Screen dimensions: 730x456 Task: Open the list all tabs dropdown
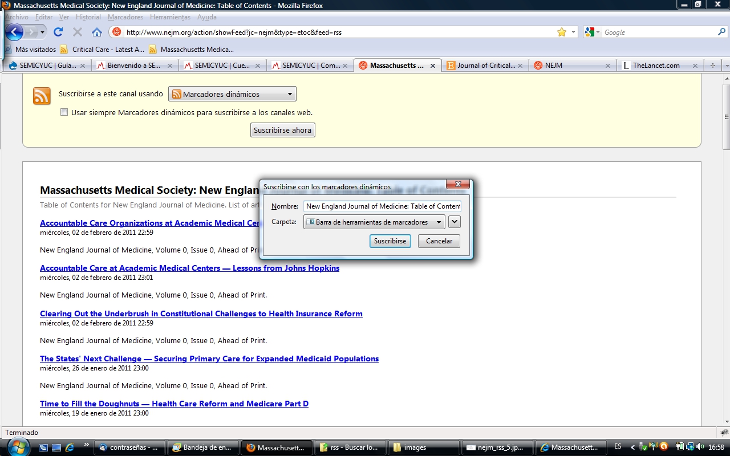(x=726, y=66)
